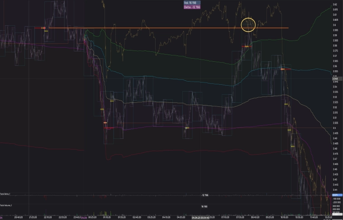Click the highlighted crosshair timestamp 04.04.23 on time axis

click(200, 217)
